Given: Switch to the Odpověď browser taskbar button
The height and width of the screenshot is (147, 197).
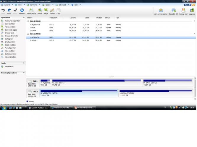Looking at the screenshot, I should point(62,108).
